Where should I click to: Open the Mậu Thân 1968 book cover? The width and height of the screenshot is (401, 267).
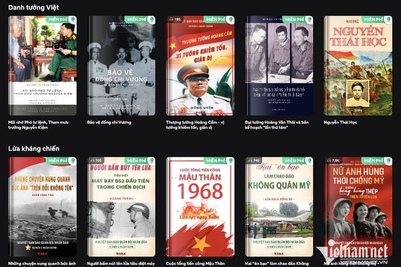point(200,207)
